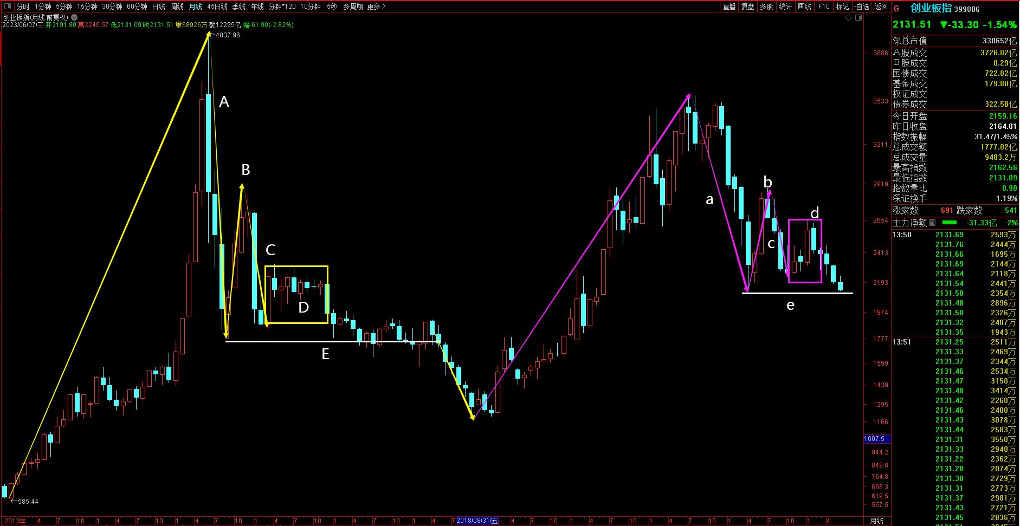The image size is (1020, 526).
Task: Open 统计 statistics button
Action: click(x=785, y=7)
